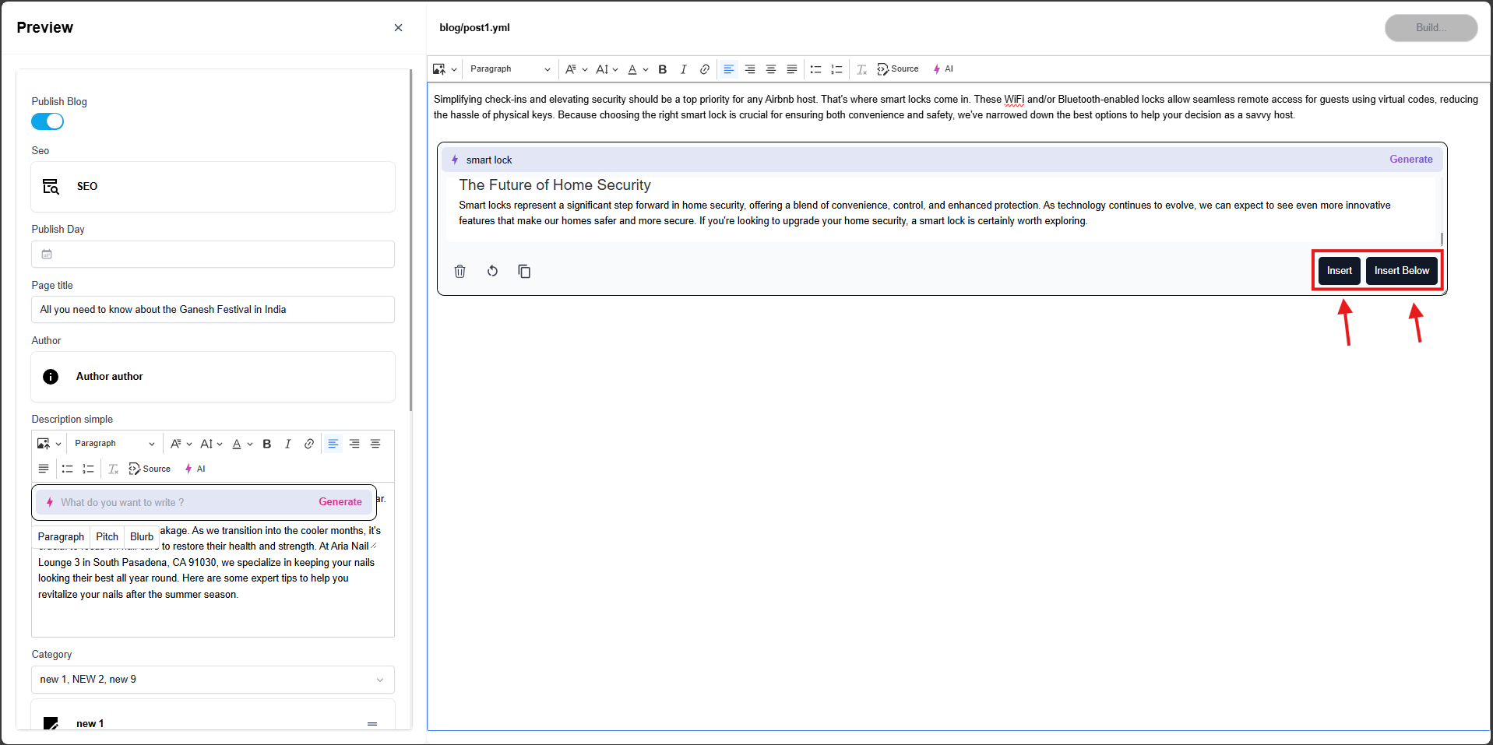Click the Insert button
1493x745 pixels.
[x=1339, y=271]
